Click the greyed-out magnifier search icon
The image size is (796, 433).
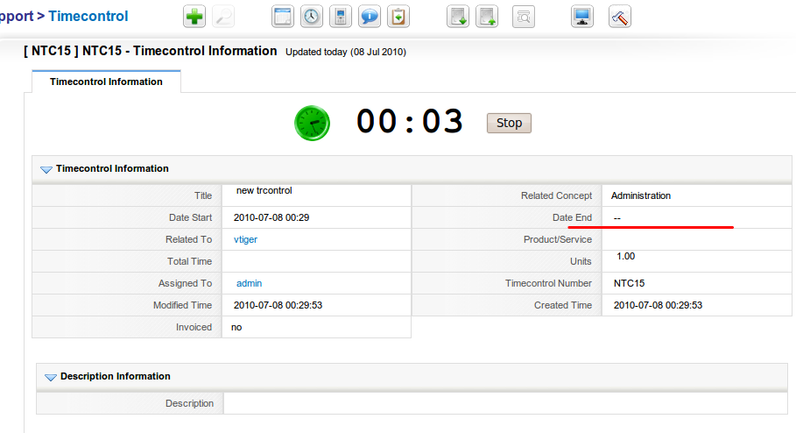[222, 17]
